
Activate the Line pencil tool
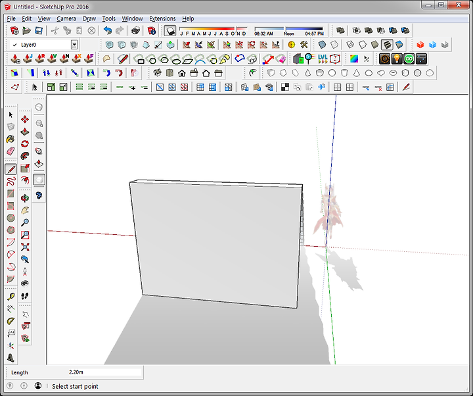(11, 169)
